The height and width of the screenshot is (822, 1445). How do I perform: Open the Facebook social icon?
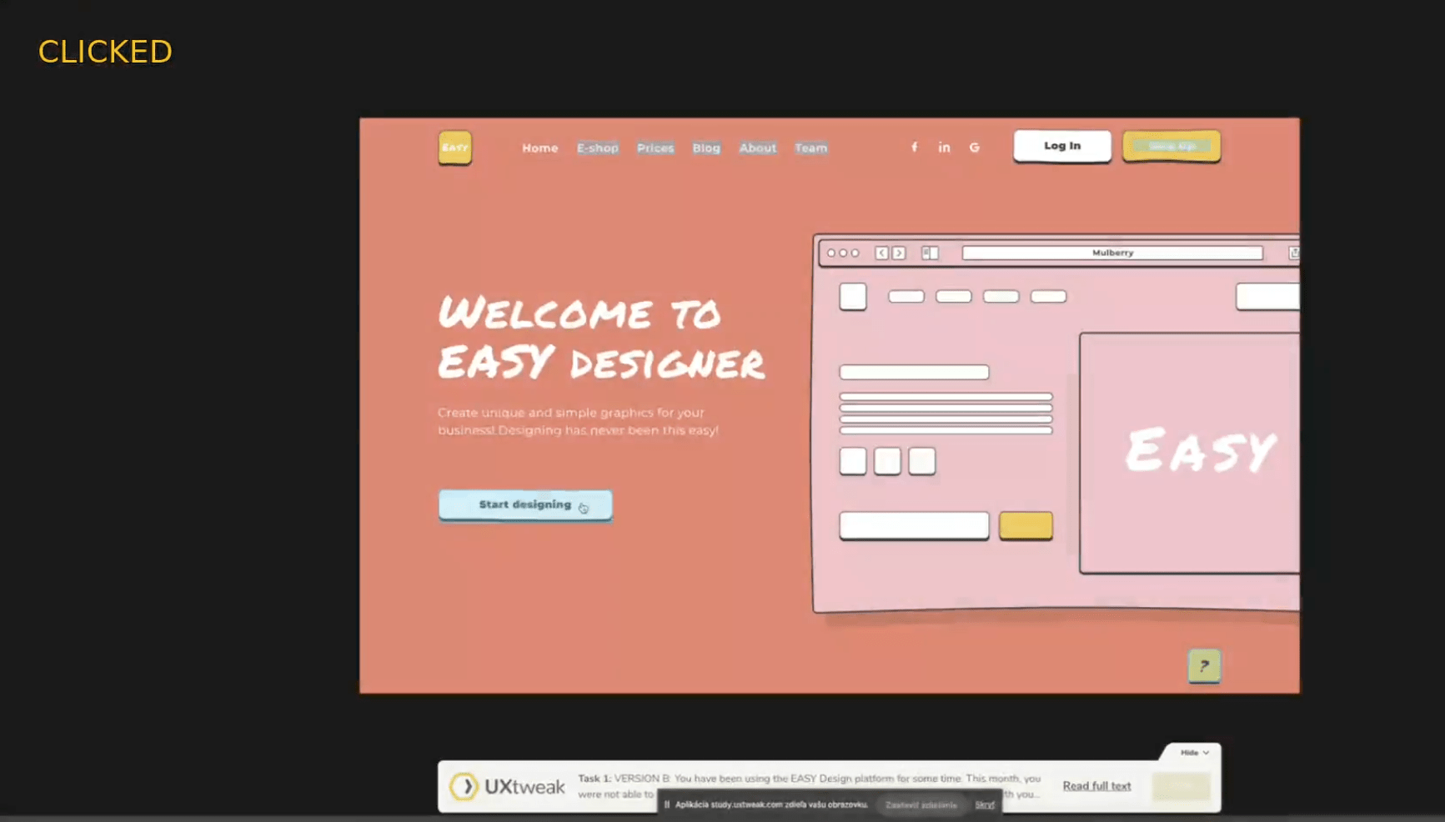[914, 148]
